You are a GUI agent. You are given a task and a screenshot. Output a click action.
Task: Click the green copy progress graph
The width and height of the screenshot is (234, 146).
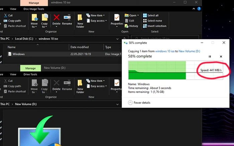click(175, 70)
